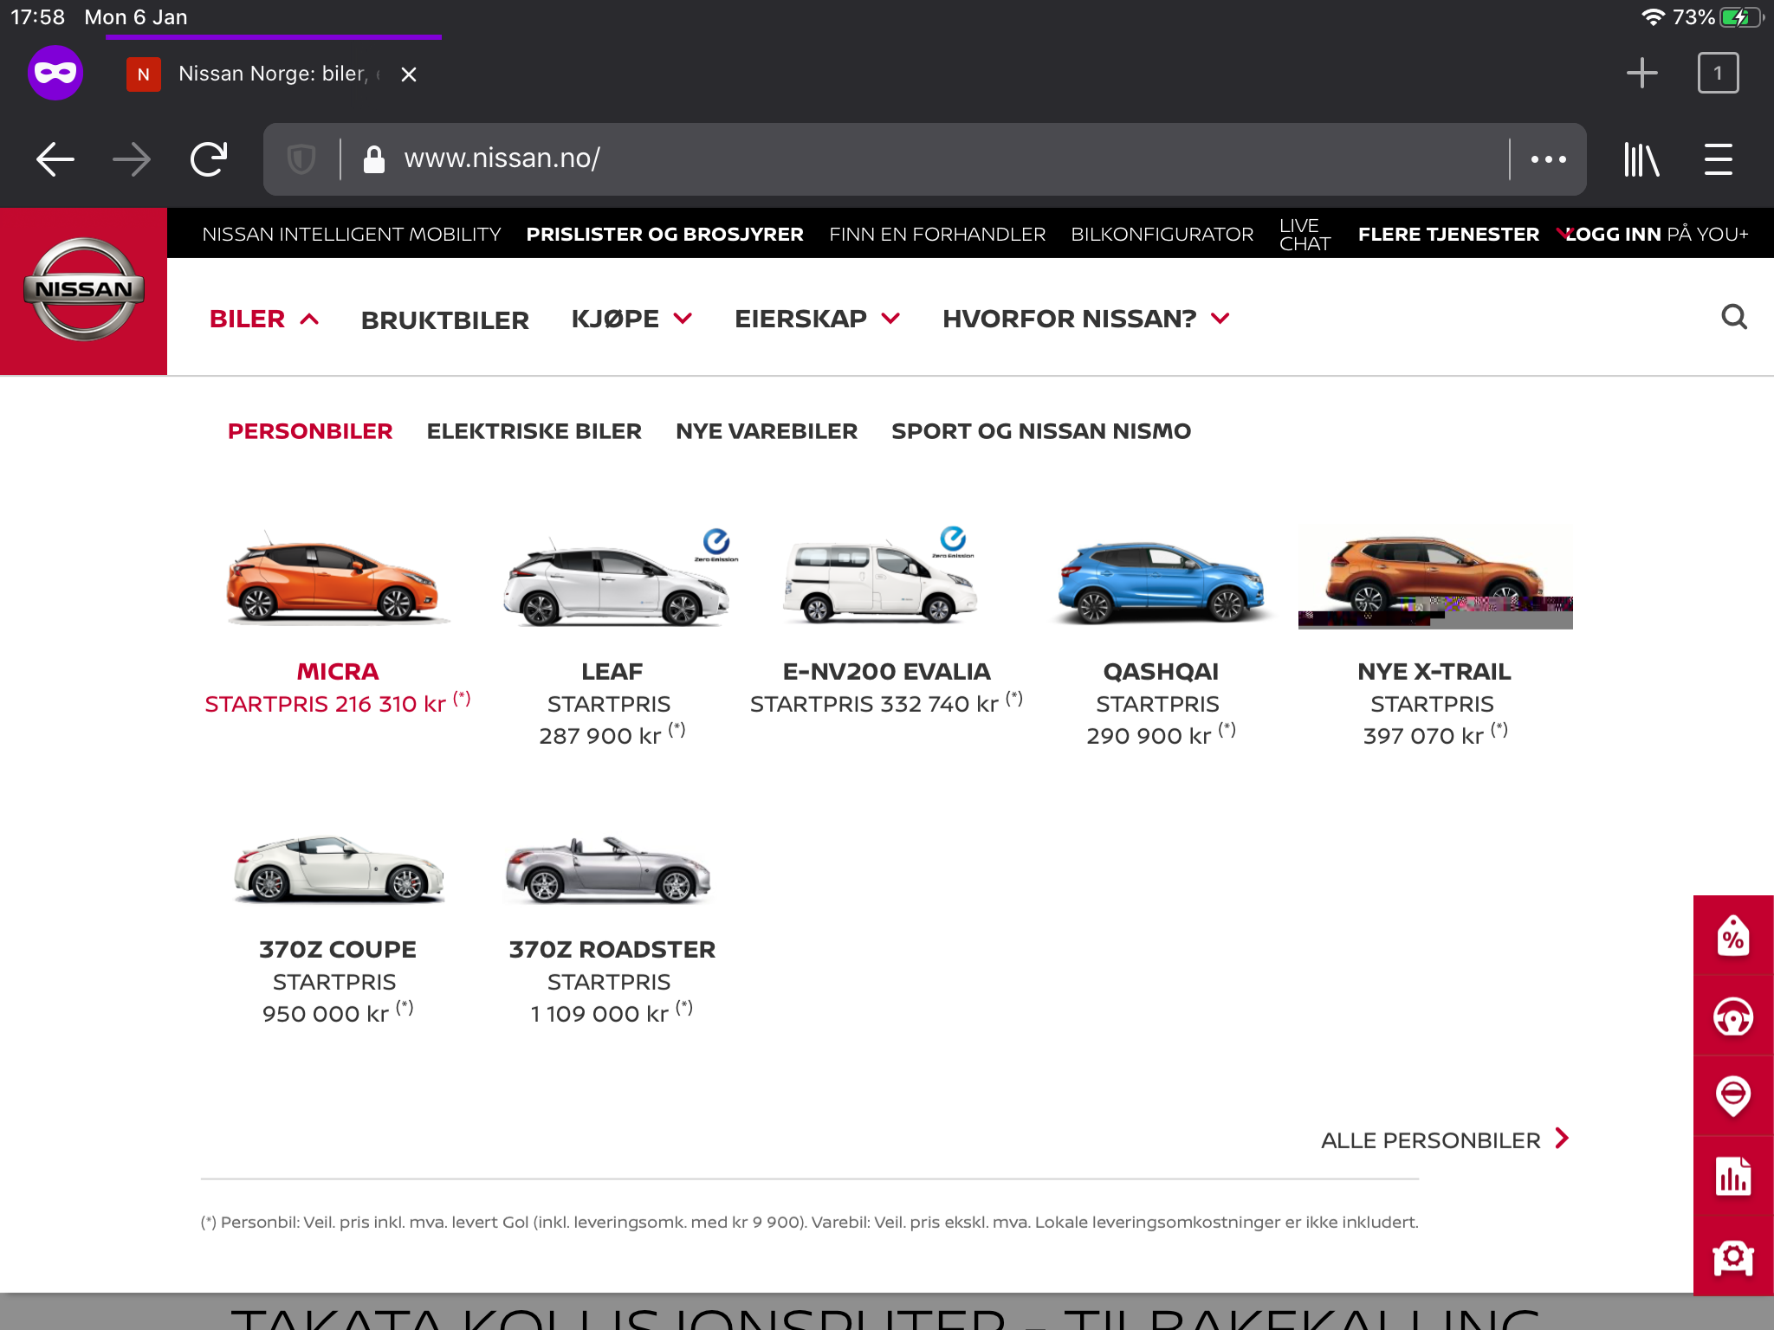Switch to SPORT OG NISSAN NISMO tab
Image resolution: width=1774 pixels, height=1330 pixels.
point(1041,431)
